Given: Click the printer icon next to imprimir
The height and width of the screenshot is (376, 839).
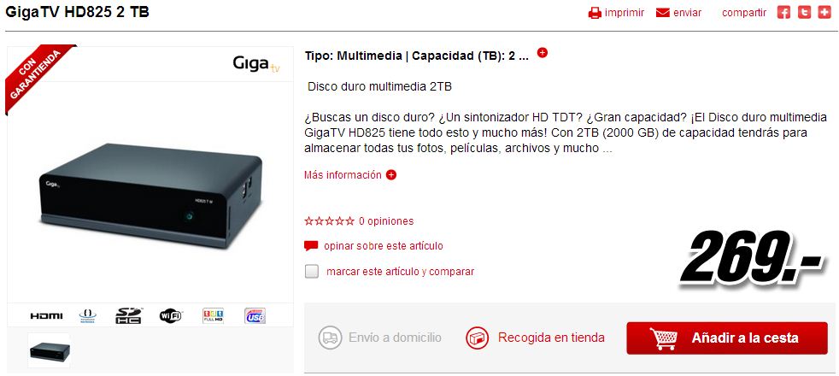Looking at the screenshot, I should [595, 13].
